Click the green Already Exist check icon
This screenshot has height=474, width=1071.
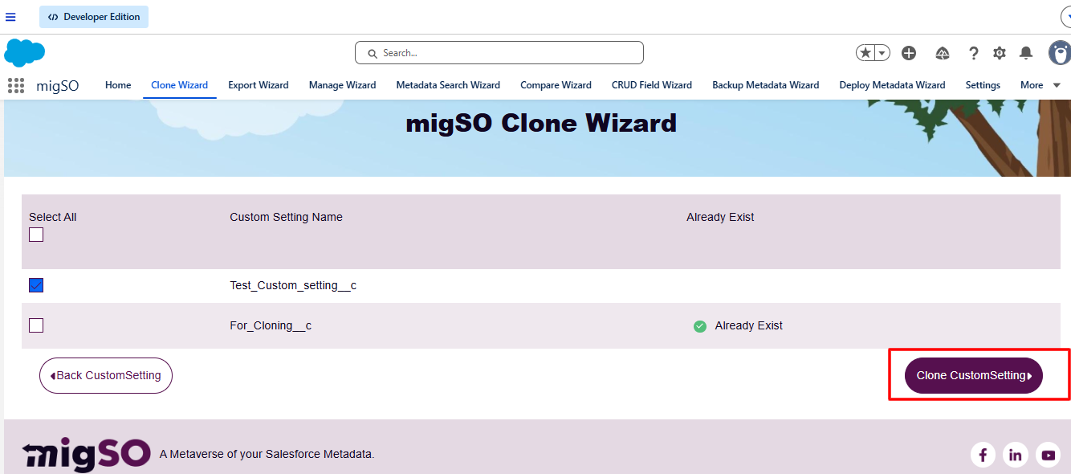[700, 326]
